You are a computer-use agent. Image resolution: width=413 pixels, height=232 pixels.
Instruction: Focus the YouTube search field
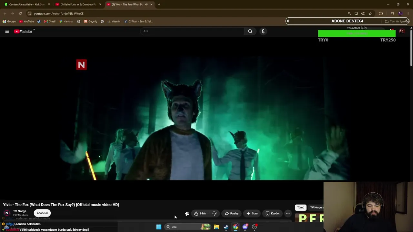192,31
